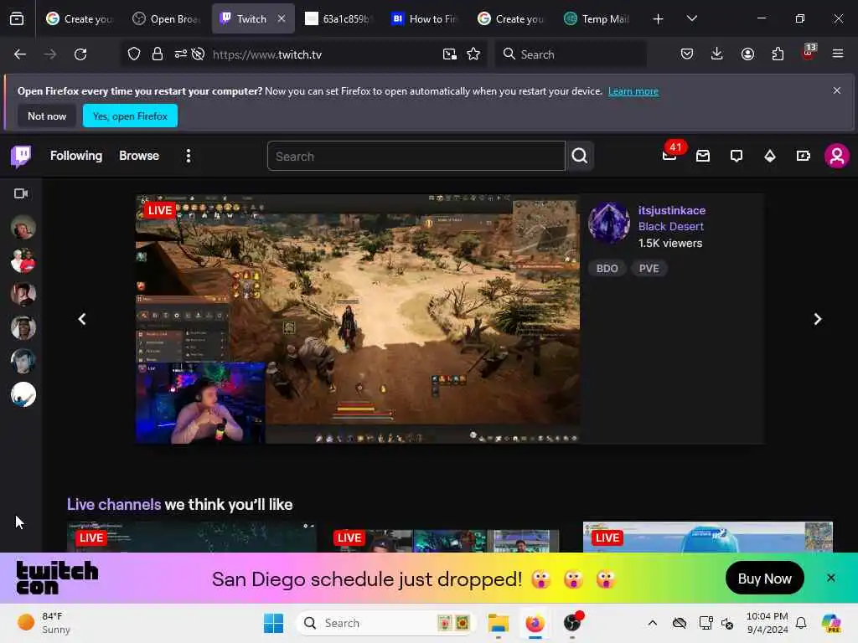Open the three-dot more menu
Image resolution: width=858 pixels, height=643 pixels.
click(189, 157)
